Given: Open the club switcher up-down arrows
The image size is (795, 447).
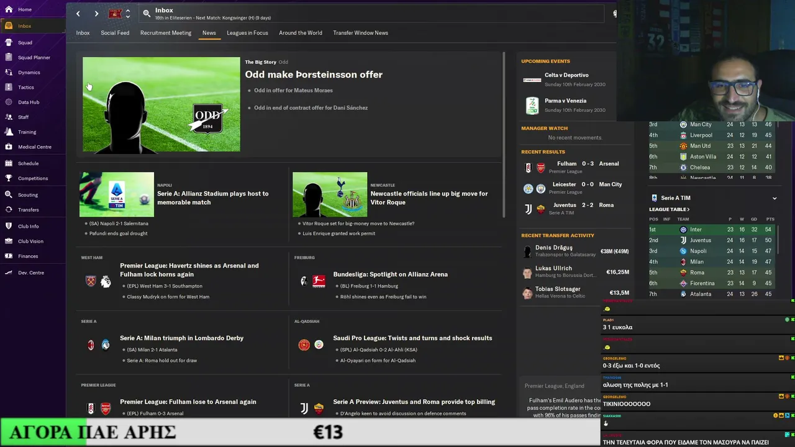Looking at the screenshot, I should (x=128, y=14).
